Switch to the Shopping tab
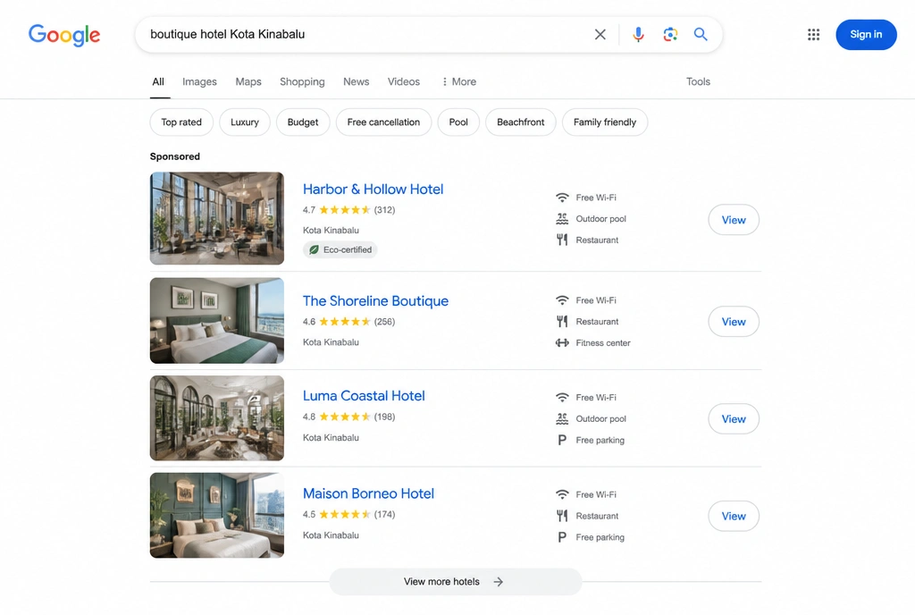This screenshot has height=615, width=915. (302, 81)
